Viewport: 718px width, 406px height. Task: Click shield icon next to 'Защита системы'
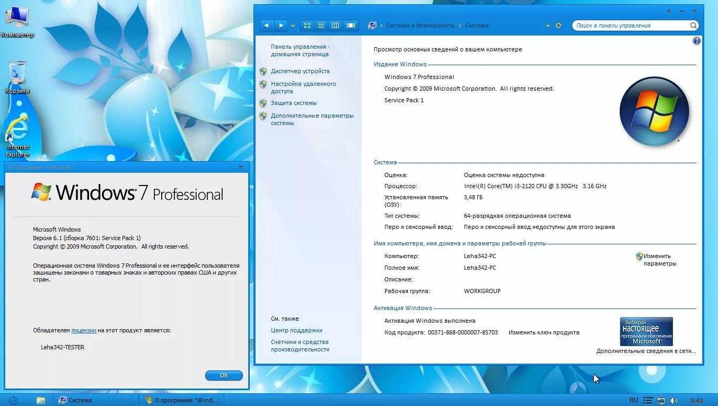click(263, 103)
